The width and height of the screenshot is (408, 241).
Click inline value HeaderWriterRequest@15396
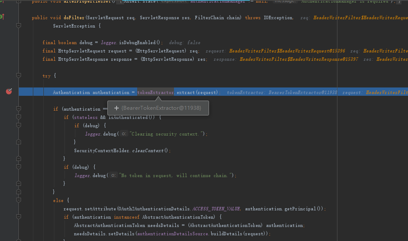287,51
